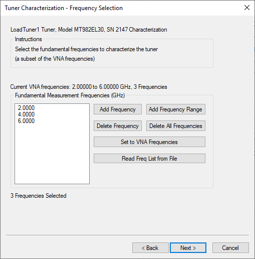255x259 pixels.
Task: Proceed with the Next button
Action: pos(188,247)
